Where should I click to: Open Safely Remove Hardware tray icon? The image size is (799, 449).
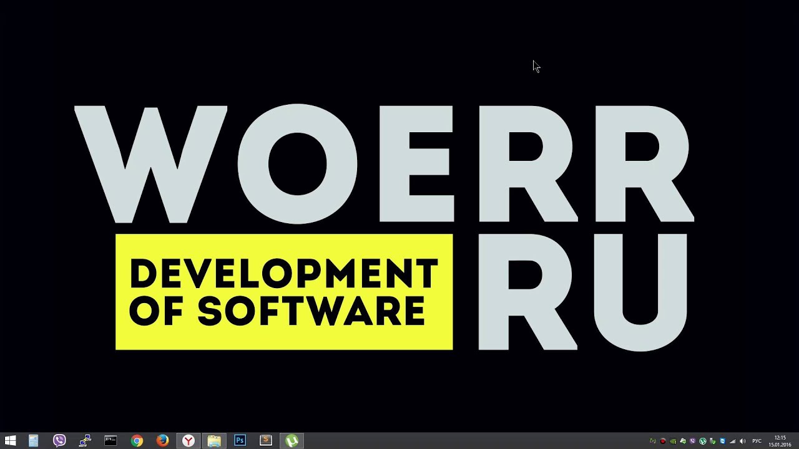(713, 442)
